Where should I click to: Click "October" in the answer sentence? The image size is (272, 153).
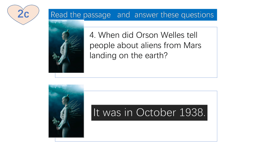pos(156,113)
